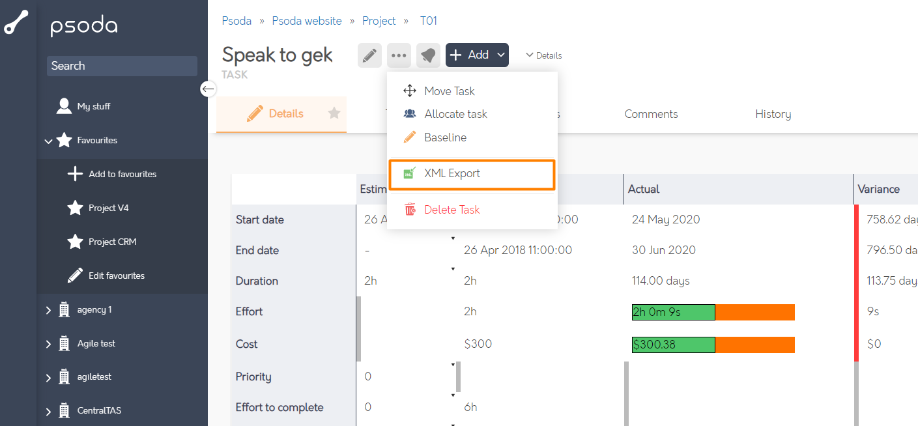
Task: Click the plus icon for Add to favourites
Action: coord(76,174)
